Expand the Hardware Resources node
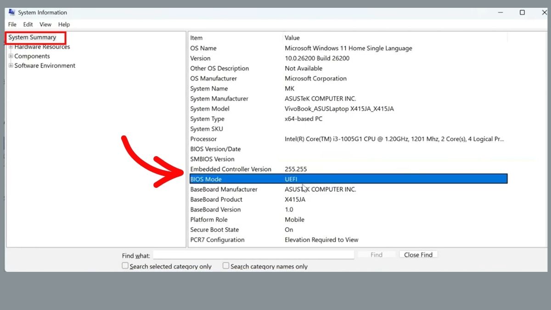The image size is (551, 310). (x=11, y=47)
